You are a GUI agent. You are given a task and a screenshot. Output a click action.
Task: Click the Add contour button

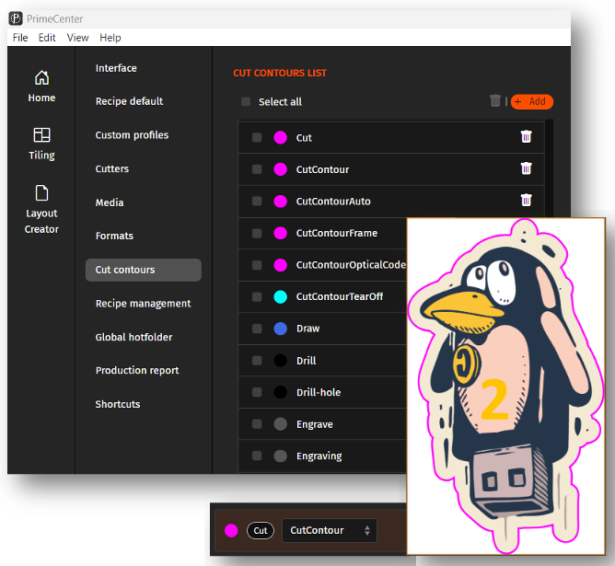(x=532, y=101)
